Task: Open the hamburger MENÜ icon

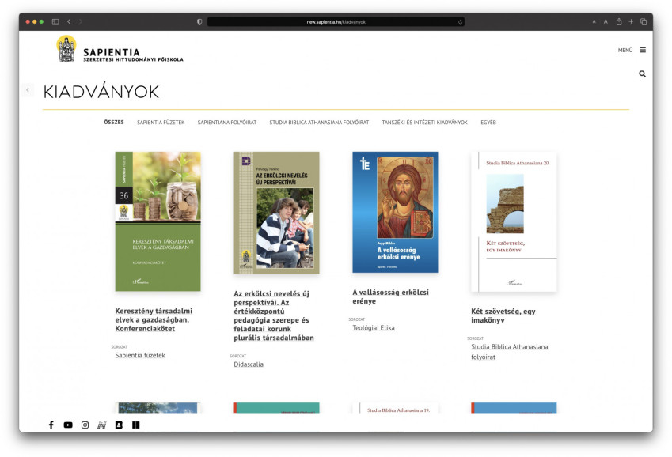Action: (642, 50)
